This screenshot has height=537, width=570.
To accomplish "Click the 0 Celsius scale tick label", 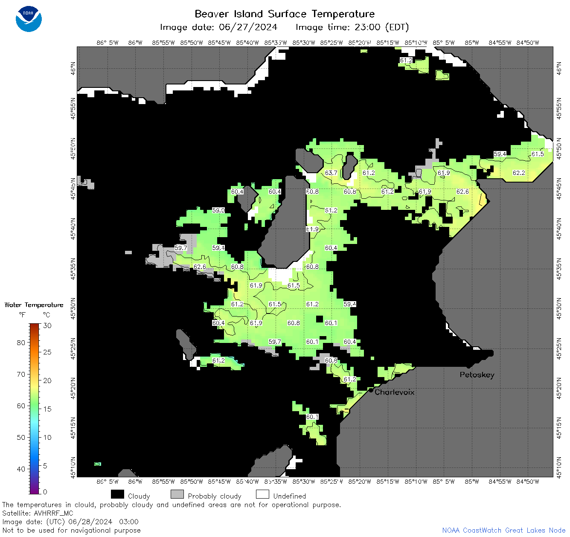I will (x=45, y=492).
